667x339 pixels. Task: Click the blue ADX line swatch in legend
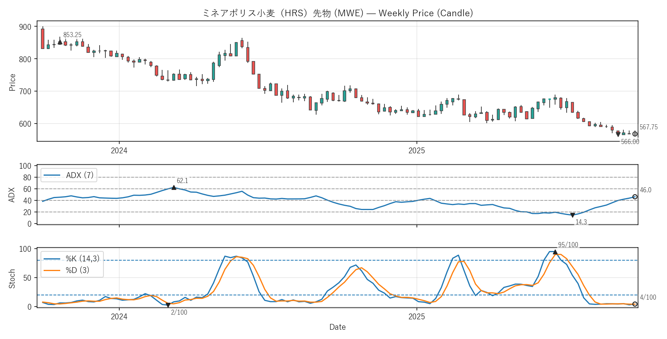tap(52, 175)
